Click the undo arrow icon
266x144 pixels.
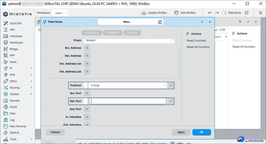(x=210, y=13)
